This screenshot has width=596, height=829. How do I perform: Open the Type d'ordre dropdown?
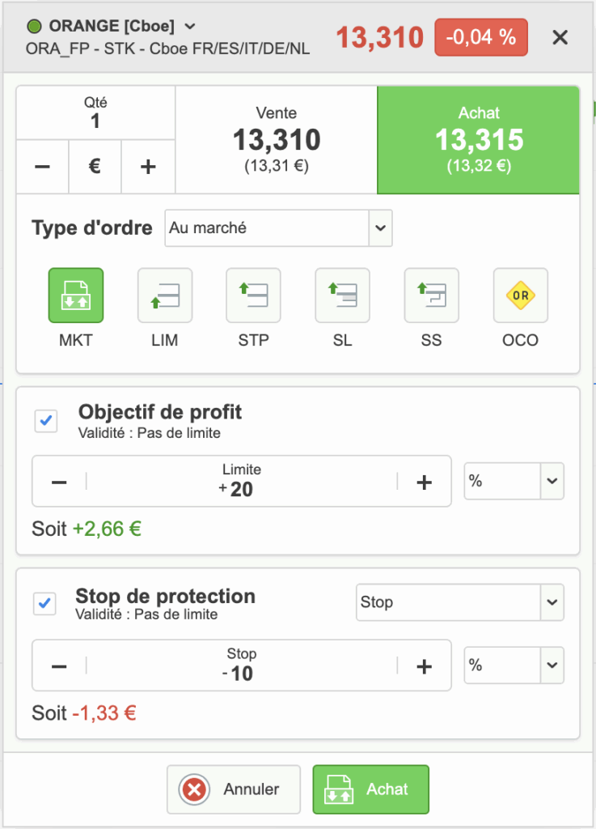[278, 228]
